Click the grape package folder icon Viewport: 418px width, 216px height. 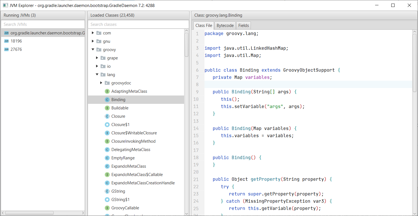[103, 58]
